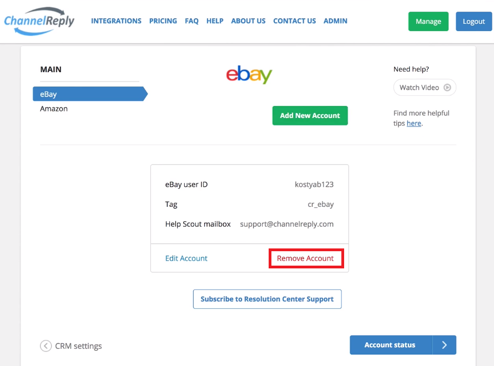This screenshot has height=366, width=494.
Task: Open the PRICING page
Action: click(x=163, y=21)
